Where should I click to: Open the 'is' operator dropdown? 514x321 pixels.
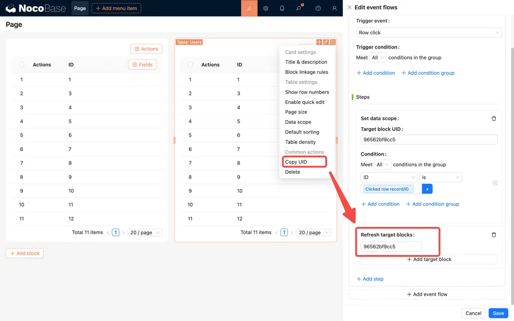pyautogui.click(x=441, y=177)
